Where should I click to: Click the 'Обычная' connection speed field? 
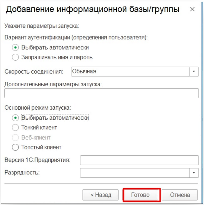[x=130, y=71]
